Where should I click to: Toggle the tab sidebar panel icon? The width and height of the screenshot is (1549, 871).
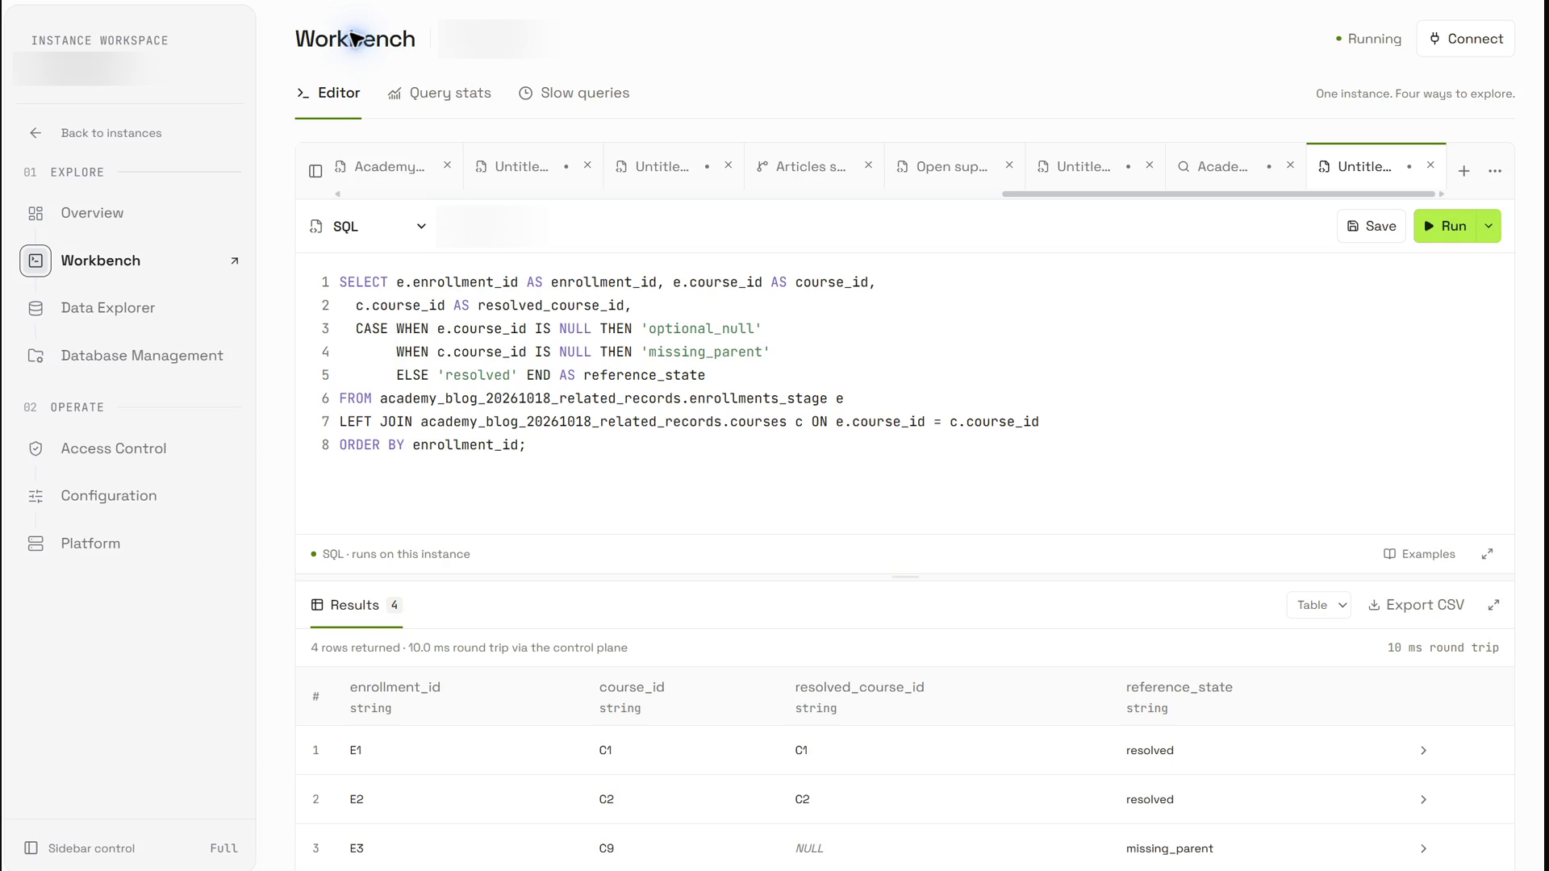(x=315, y=170)
